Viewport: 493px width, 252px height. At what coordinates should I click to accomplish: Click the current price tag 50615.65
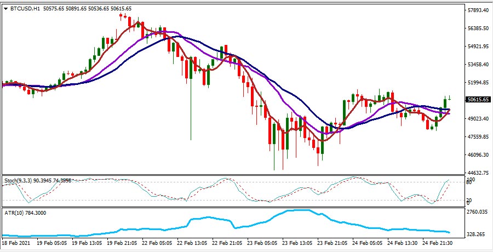point(477,100)
